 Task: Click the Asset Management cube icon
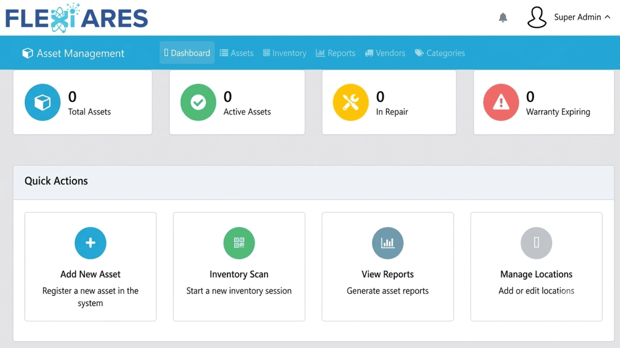(28, 53)
